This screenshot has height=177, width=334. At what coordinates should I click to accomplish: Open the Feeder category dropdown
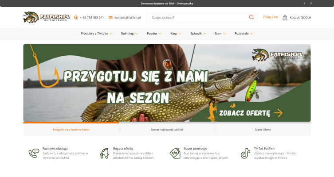[x=154, y=33]
